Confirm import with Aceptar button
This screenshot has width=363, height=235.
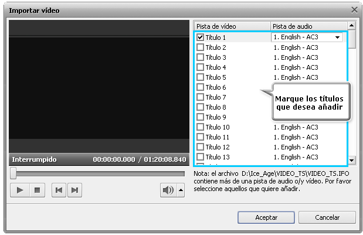[x=266, y=217]
